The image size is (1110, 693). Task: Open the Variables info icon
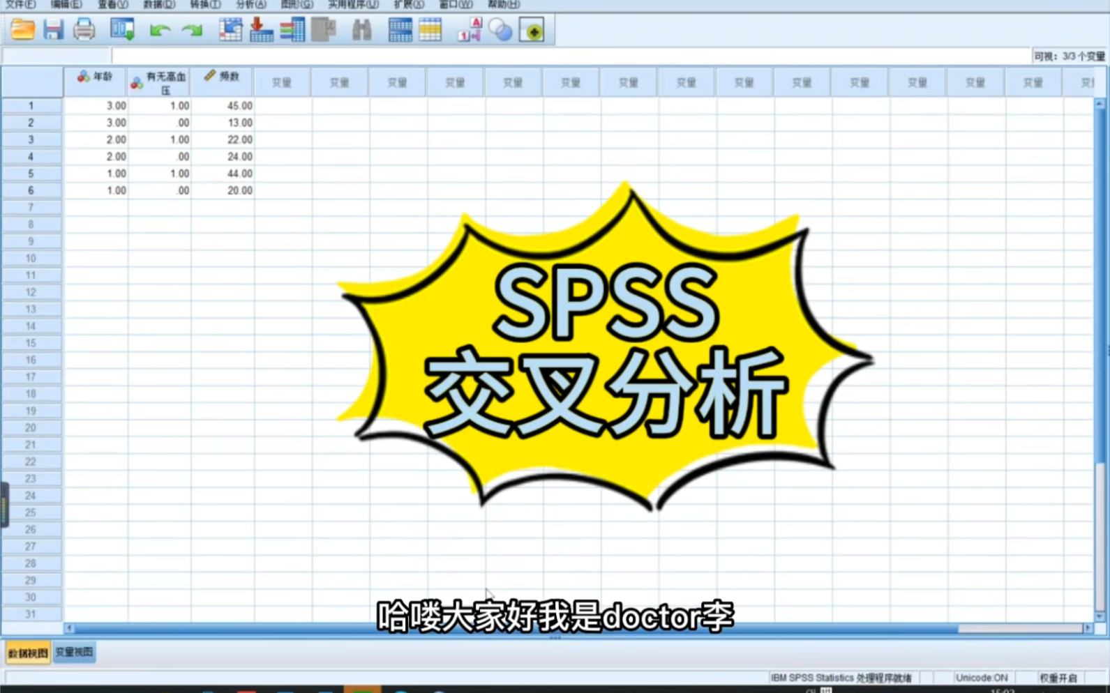point(292,30)
